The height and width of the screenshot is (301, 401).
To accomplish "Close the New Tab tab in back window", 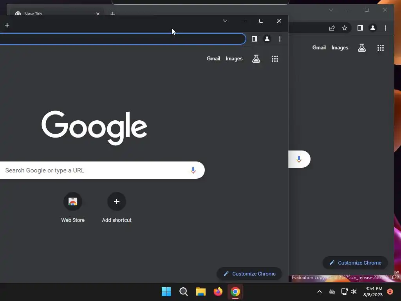I will [98, 13].
